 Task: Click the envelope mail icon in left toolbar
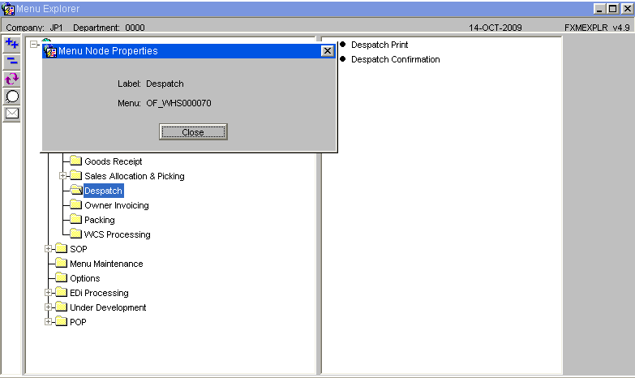point(11,114)
